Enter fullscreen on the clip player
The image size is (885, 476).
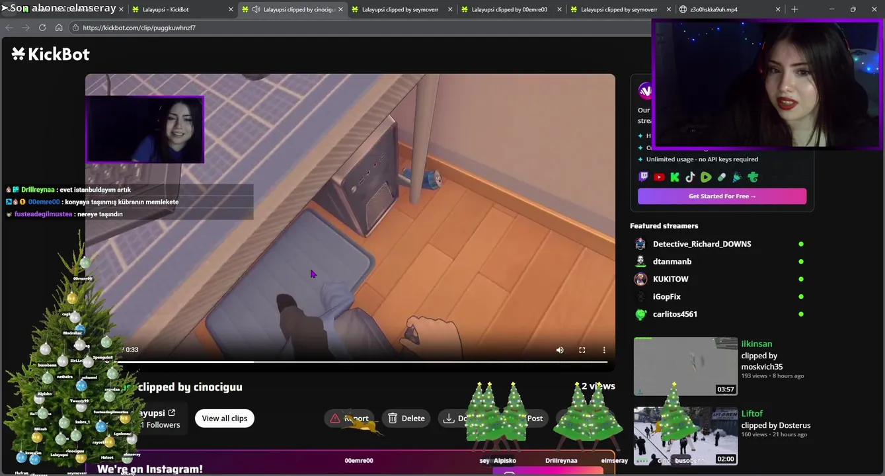(x=582, y=350)
